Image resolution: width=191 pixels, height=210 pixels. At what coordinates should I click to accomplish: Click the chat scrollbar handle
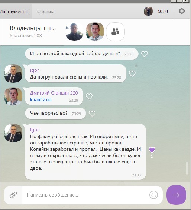click(187, 168)
